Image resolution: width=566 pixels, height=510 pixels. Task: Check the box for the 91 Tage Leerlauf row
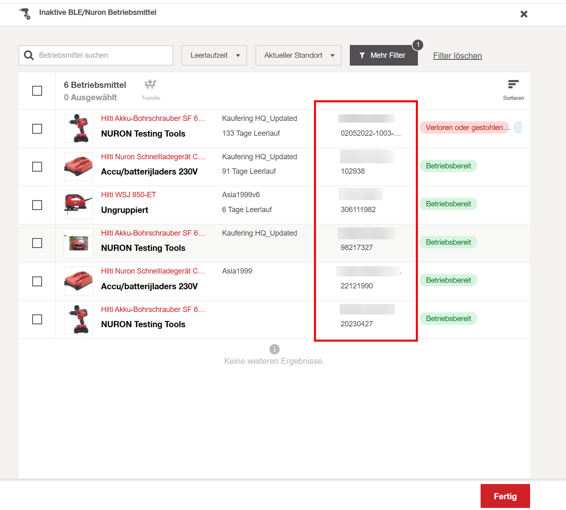(x=37, y=167)
